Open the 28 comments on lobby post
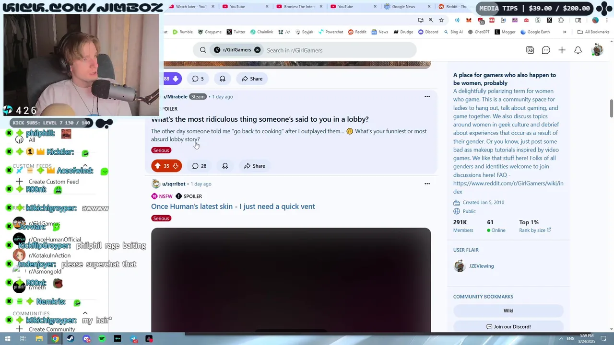The height and width of the screenshot is (345, 614). 199,166
